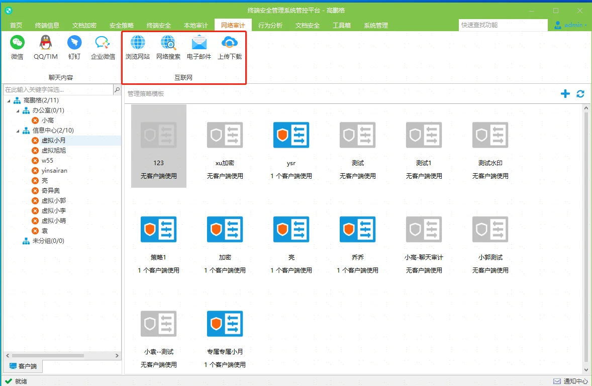Switch to the 本地审计 tab
The width and height of the screenshot is (592, 386).
pyautogui.click(x=195, y=25)
